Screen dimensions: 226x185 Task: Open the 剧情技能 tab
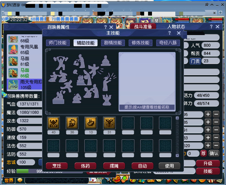tap(113, 43)
